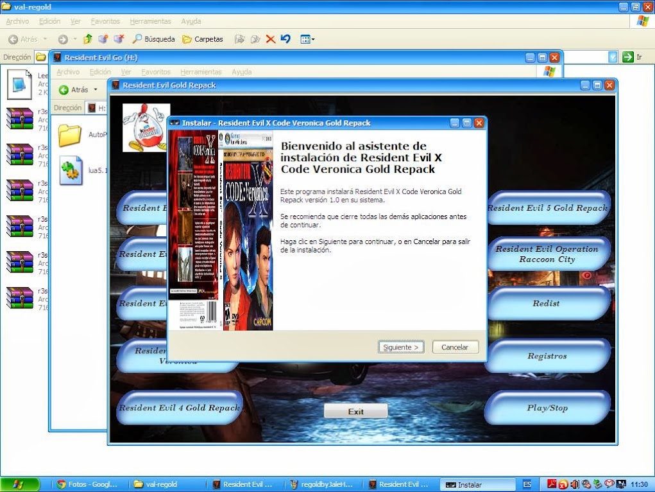655x492 pixels.
Task: Select the Registros launcher button
Action: point(547,356)
